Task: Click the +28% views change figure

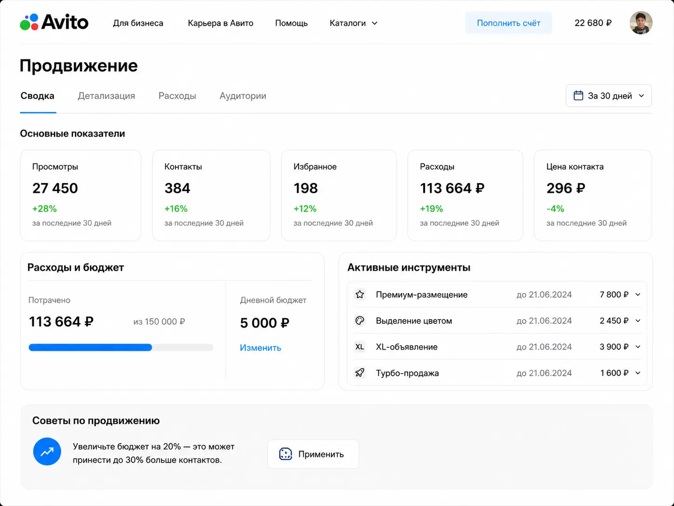Action: pyautogui.click(x=44, y=209)
